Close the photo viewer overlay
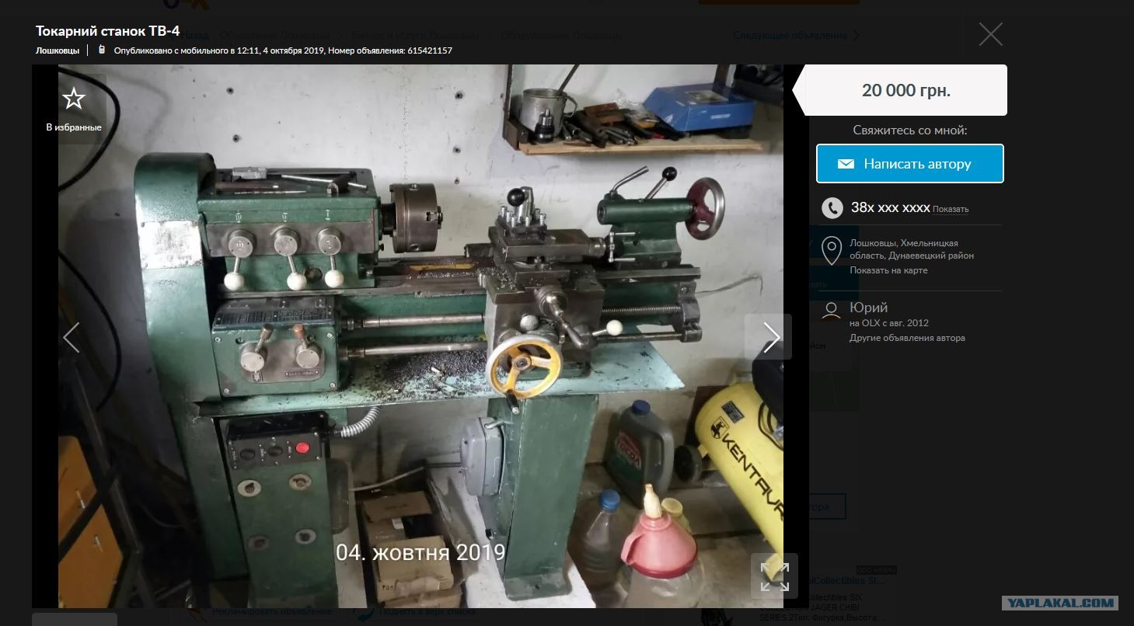The width and height of the screenshot is (1134, 626). click(990, 34)
